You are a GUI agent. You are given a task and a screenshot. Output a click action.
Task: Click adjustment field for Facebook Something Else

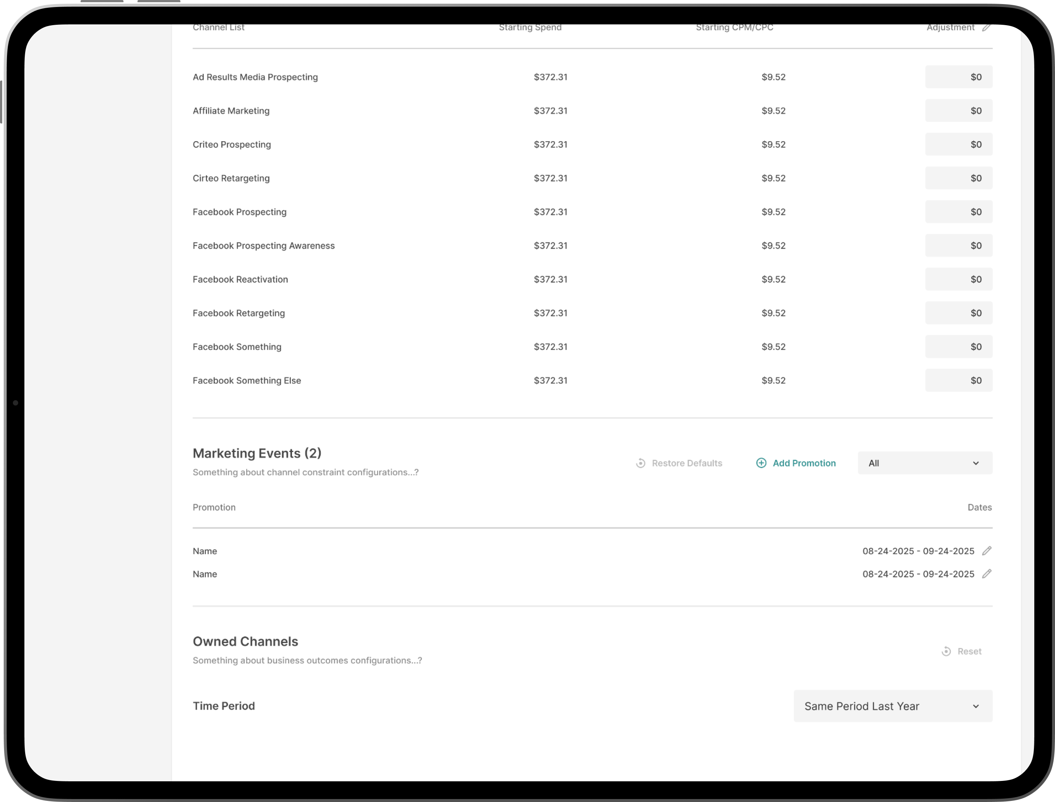pos(959,380)
